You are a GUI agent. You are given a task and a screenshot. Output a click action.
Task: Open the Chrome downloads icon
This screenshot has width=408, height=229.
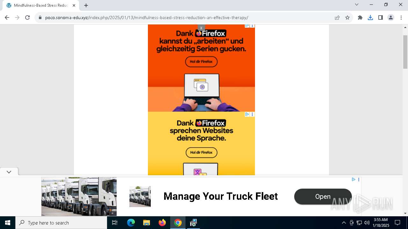[370, 17]
